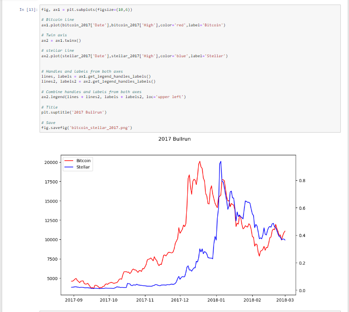349x312 pixels.
Task: Click the Bitcoin red peak near 20000
Action: coord(199,162)
